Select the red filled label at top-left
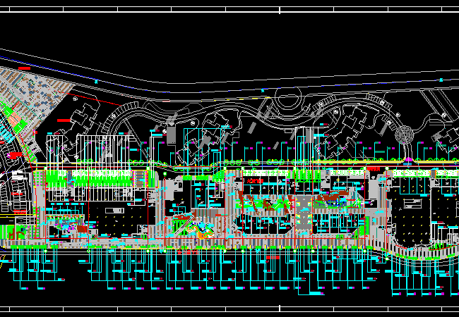Screen dimensions: 459x317 tap(25, 68)
